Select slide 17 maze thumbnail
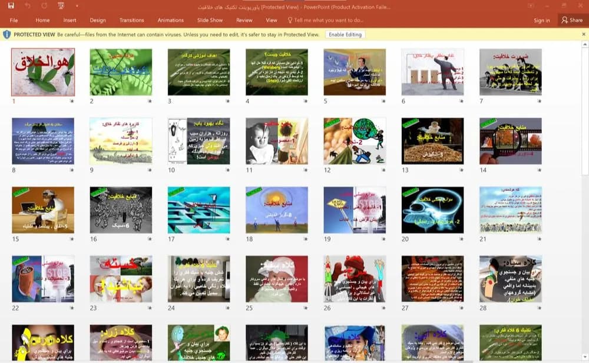 pos(198,210)
